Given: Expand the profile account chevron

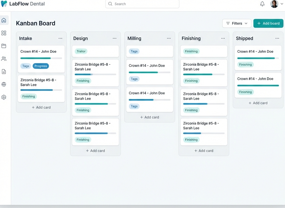Looking at the screenshot, I should click(x=282, y=4).
